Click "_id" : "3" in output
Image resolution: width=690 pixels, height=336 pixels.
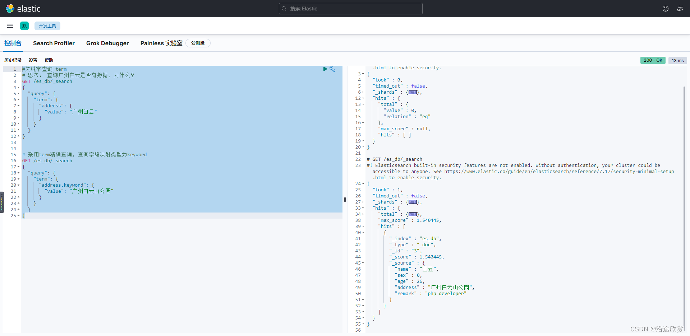(x=405, y=251)
